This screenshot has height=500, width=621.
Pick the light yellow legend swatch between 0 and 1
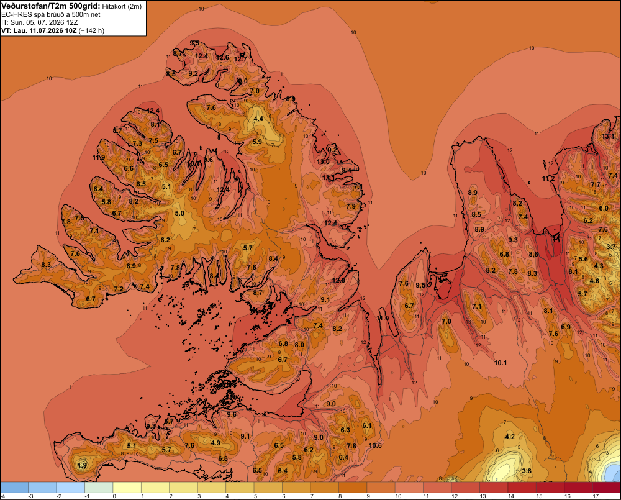(127, 488)
